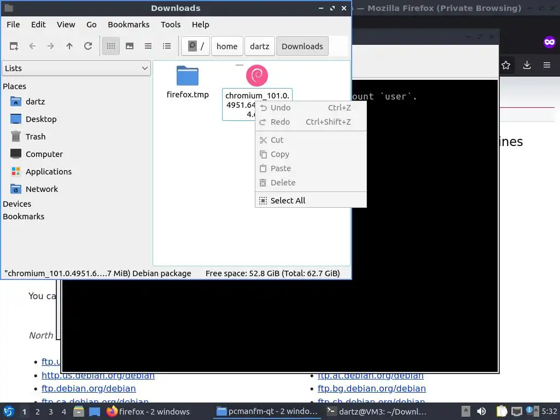Switch to virtual desktop 4
Screen dimensions: 560x420
click(x=64, y=412)
